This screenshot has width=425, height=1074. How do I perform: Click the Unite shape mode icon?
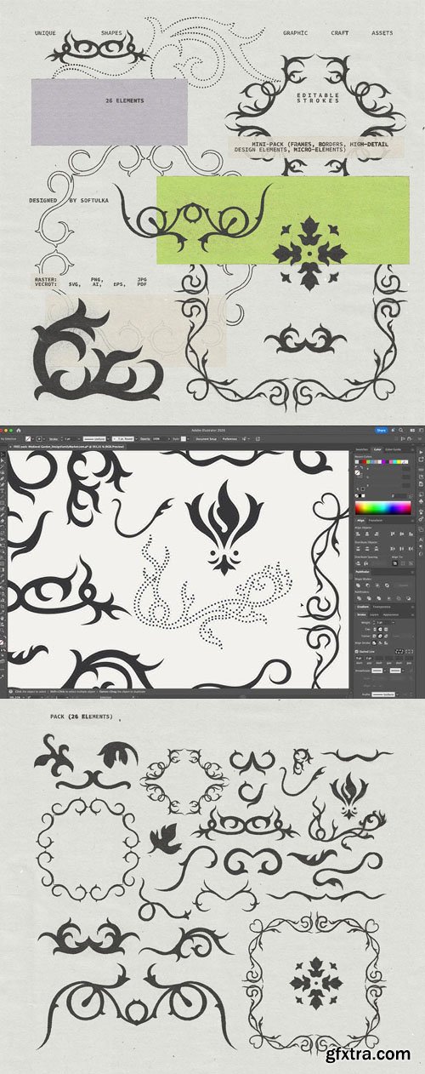[x=359, y=586]
